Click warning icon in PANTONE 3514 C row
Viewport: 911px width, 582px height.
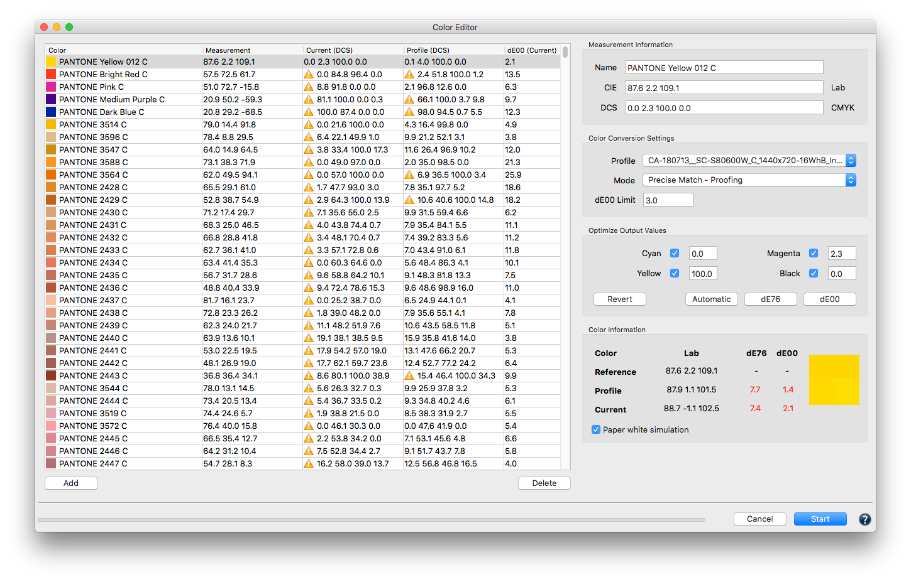click(309, 124)
